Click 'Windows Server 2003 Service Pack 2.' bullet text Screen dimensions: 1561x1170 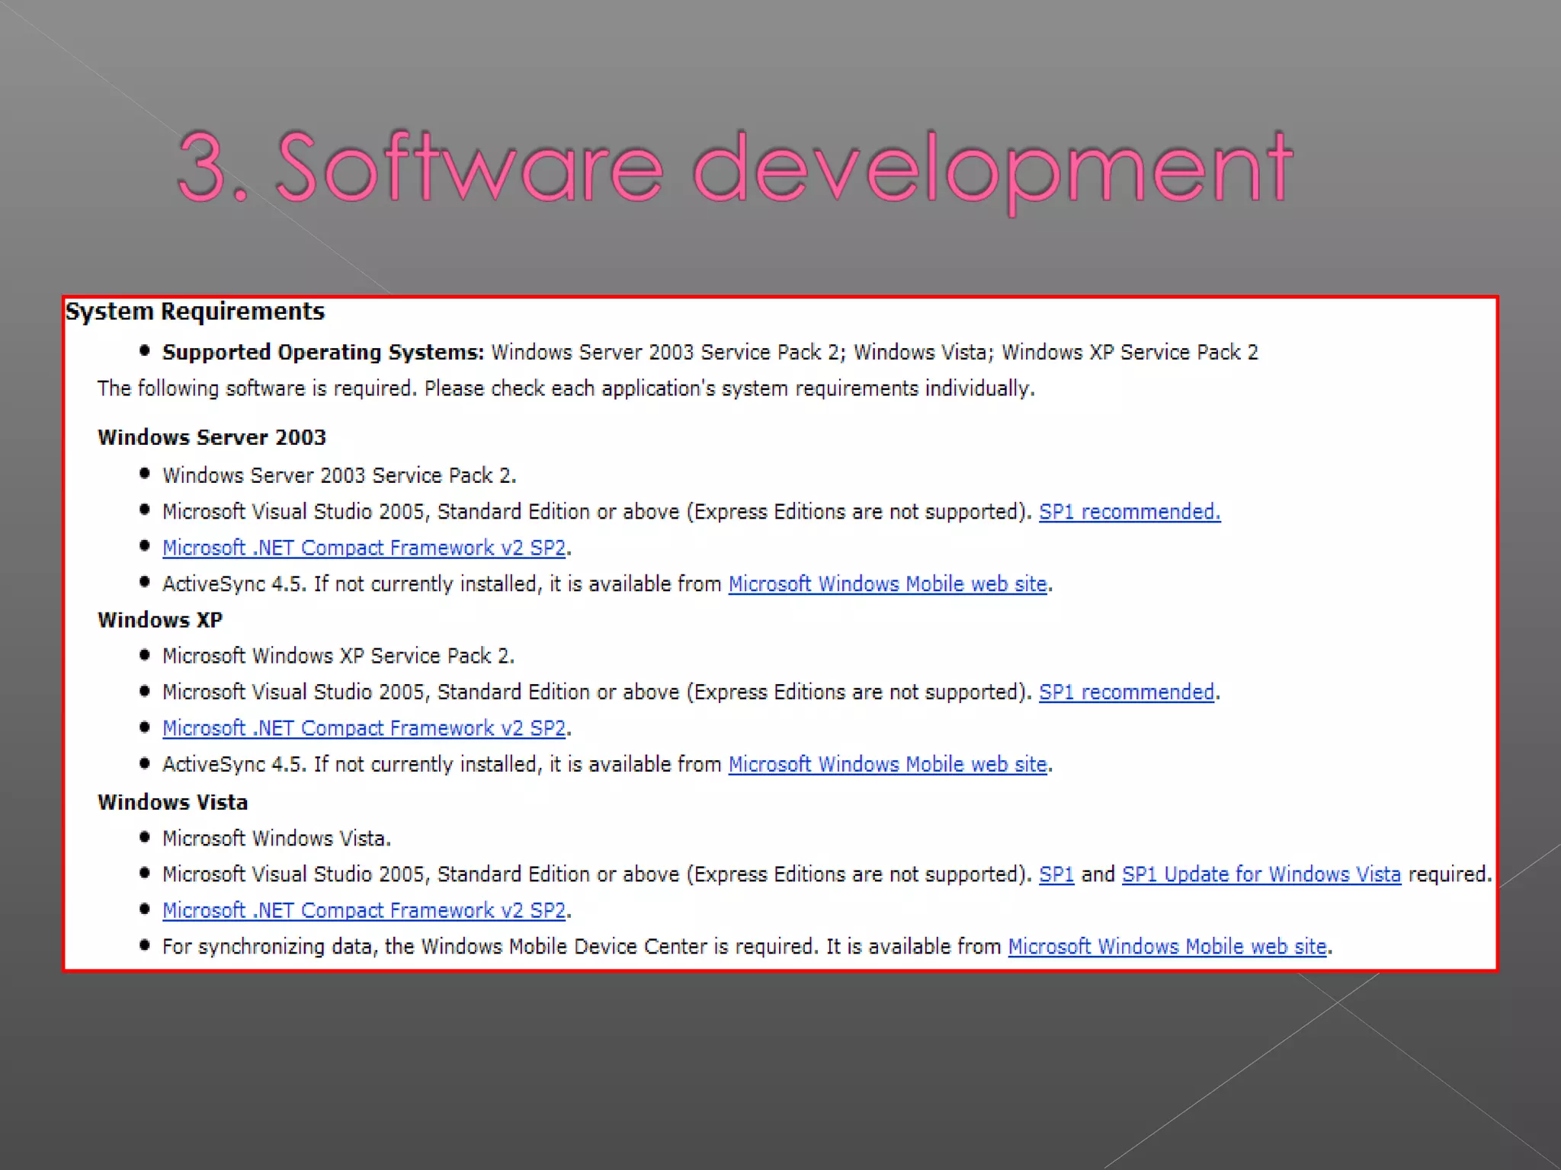(339, 476)
